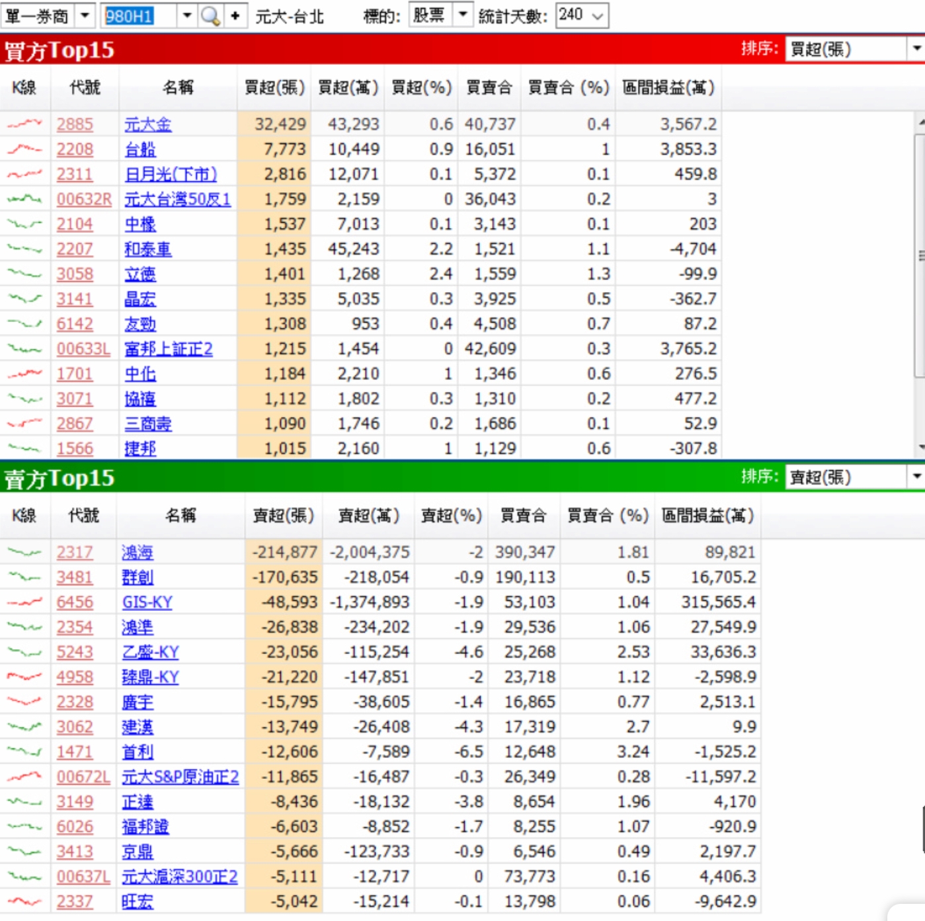Open K-line chart for 富邦上証正2 row
Screen dimensions: 925x921
(24, 348)
